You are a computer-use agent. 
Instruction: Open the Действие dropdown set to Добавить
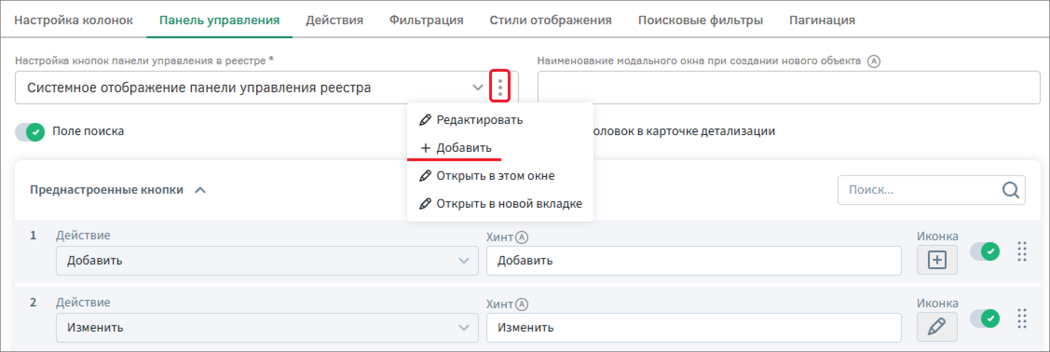(x=267, y=261)
